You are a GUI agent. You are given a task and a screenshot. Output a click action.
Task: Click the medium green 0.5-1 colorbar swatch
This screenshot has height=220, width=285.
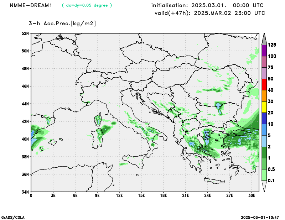point(264,164)
